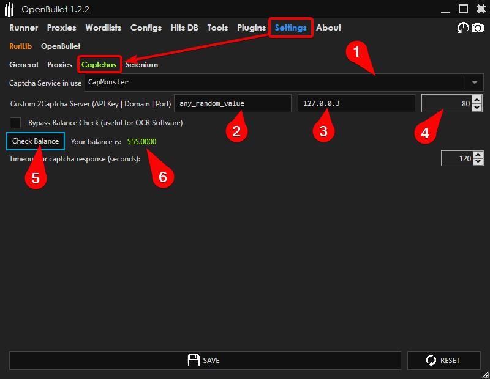Select the Tools tab
This screenshot has width=490, height=379.
[x=217, y=28]
